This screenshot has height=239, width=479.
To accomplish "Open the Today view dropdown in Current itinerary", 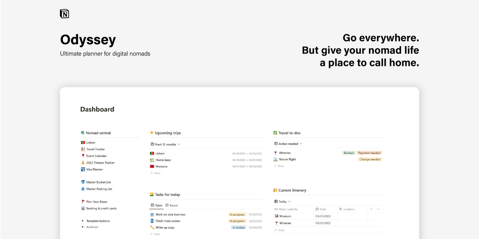I will (x=282, y=202).
